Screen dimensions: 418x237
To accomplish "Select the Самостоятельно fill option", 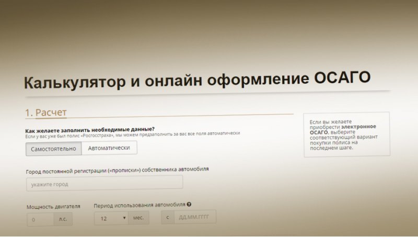I will [54, 149].
